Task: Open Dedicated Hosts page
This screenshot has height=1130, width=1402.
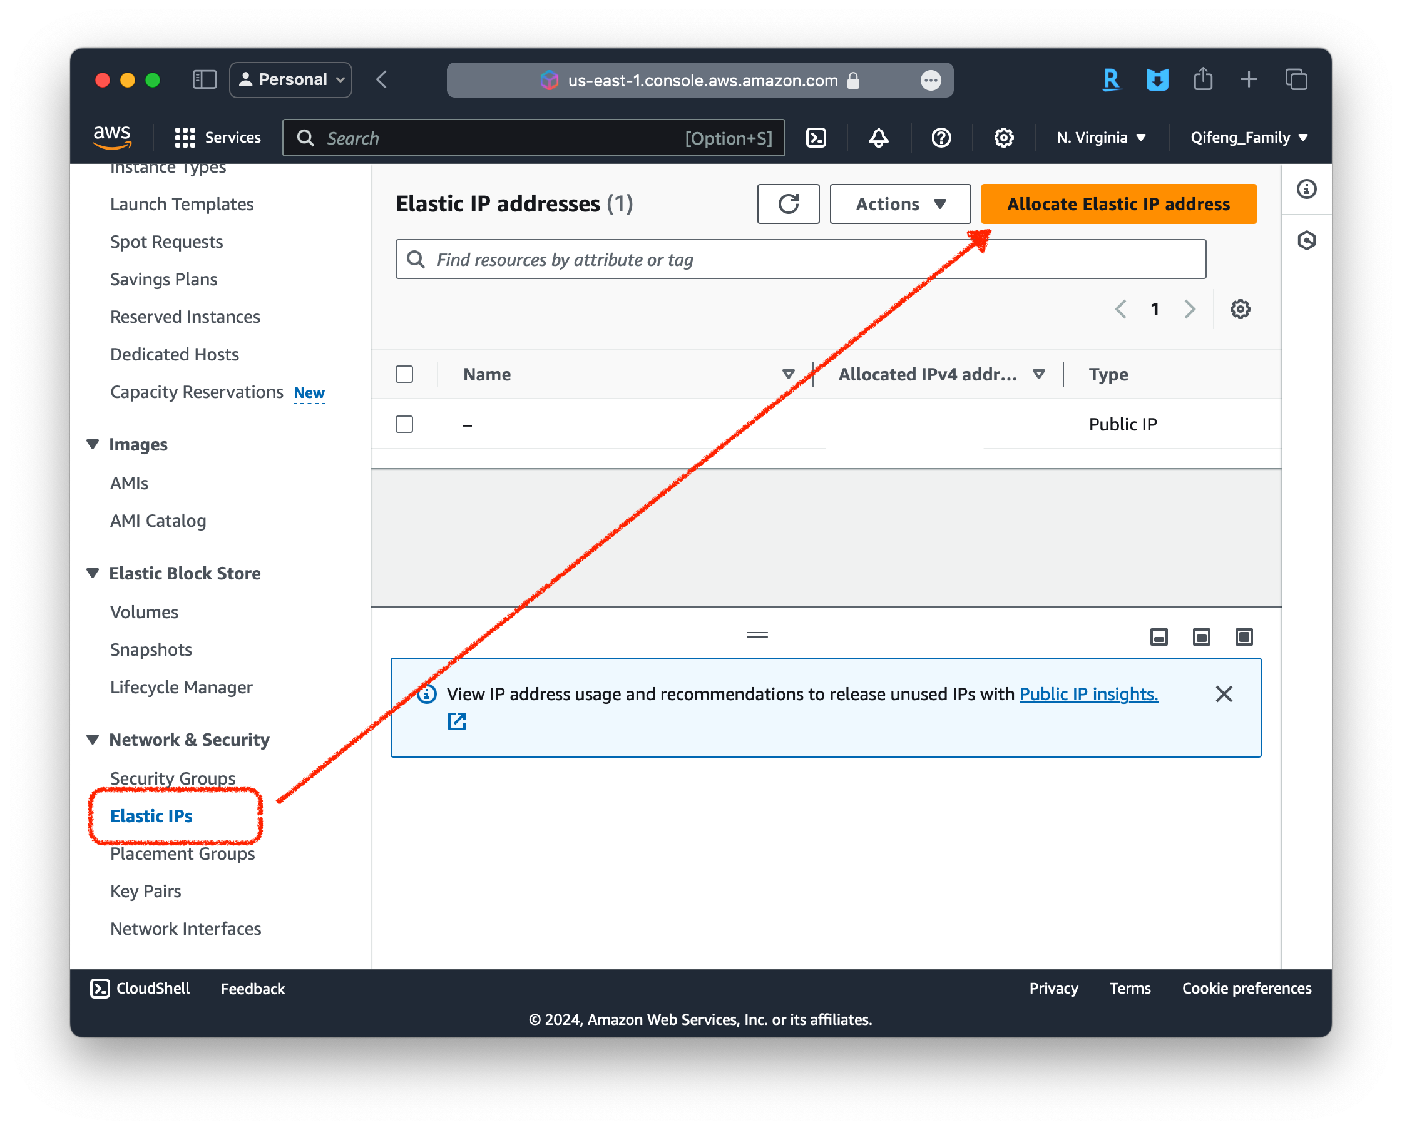Action: point(175,355)
